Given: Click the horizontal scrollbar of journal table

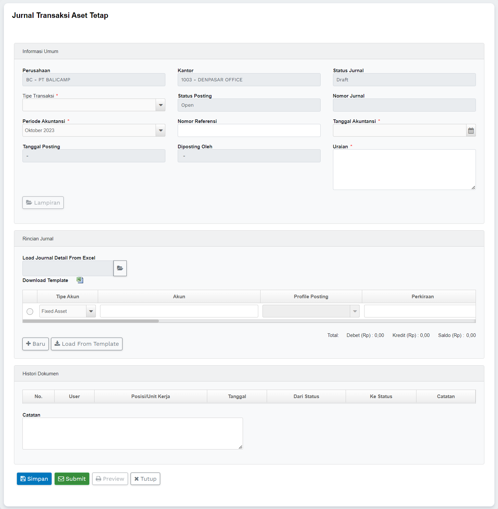Looking at the screenshot, I should [x=91, y=321].
